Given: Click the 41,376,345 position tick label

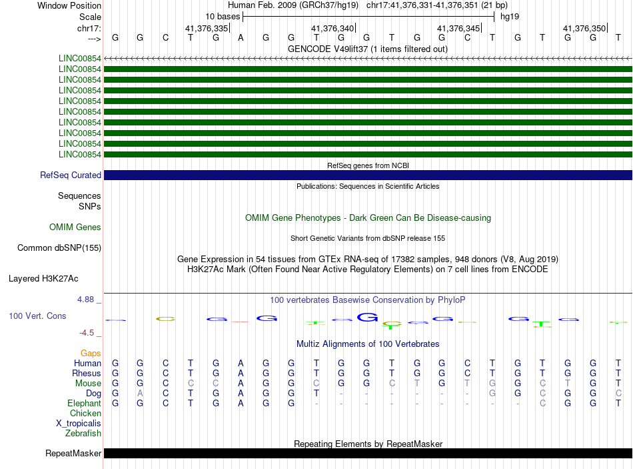Looking at the screenshot, I should tap(458, 28).
